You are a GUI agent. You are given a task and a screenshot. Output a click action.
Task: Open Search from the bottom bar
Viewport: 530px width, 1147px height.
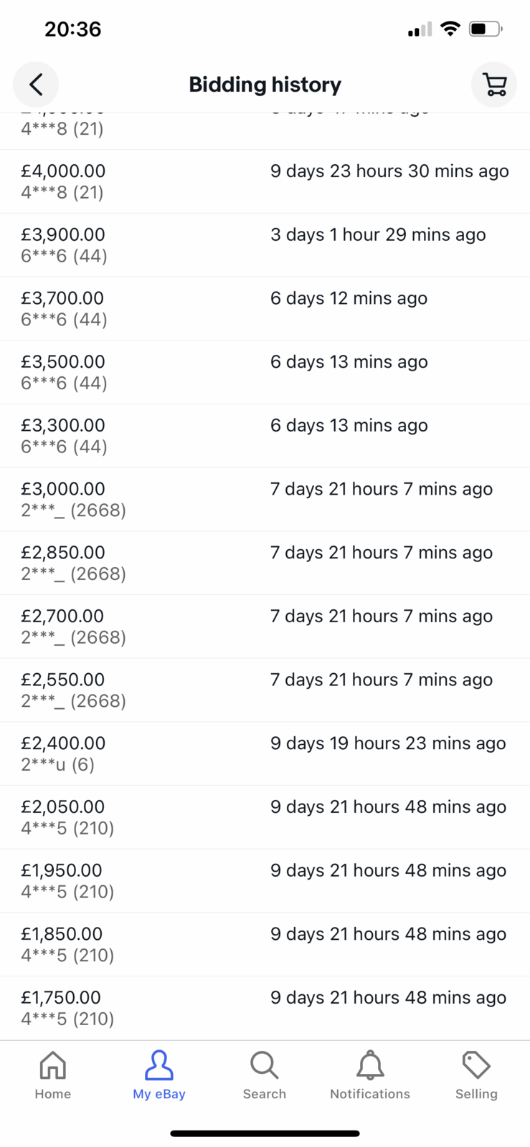point(265,1075)
